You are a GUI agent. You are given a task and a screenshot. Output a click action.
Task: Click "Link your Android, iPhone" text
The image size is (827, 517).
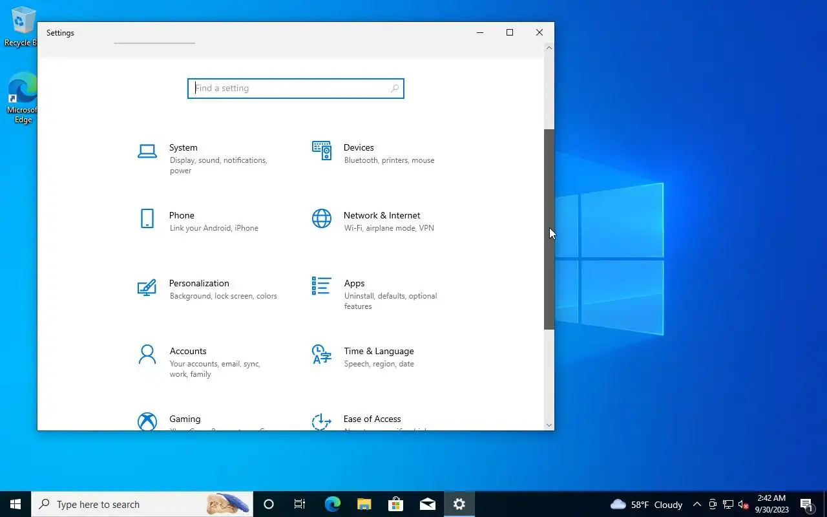tap(214, 228)
